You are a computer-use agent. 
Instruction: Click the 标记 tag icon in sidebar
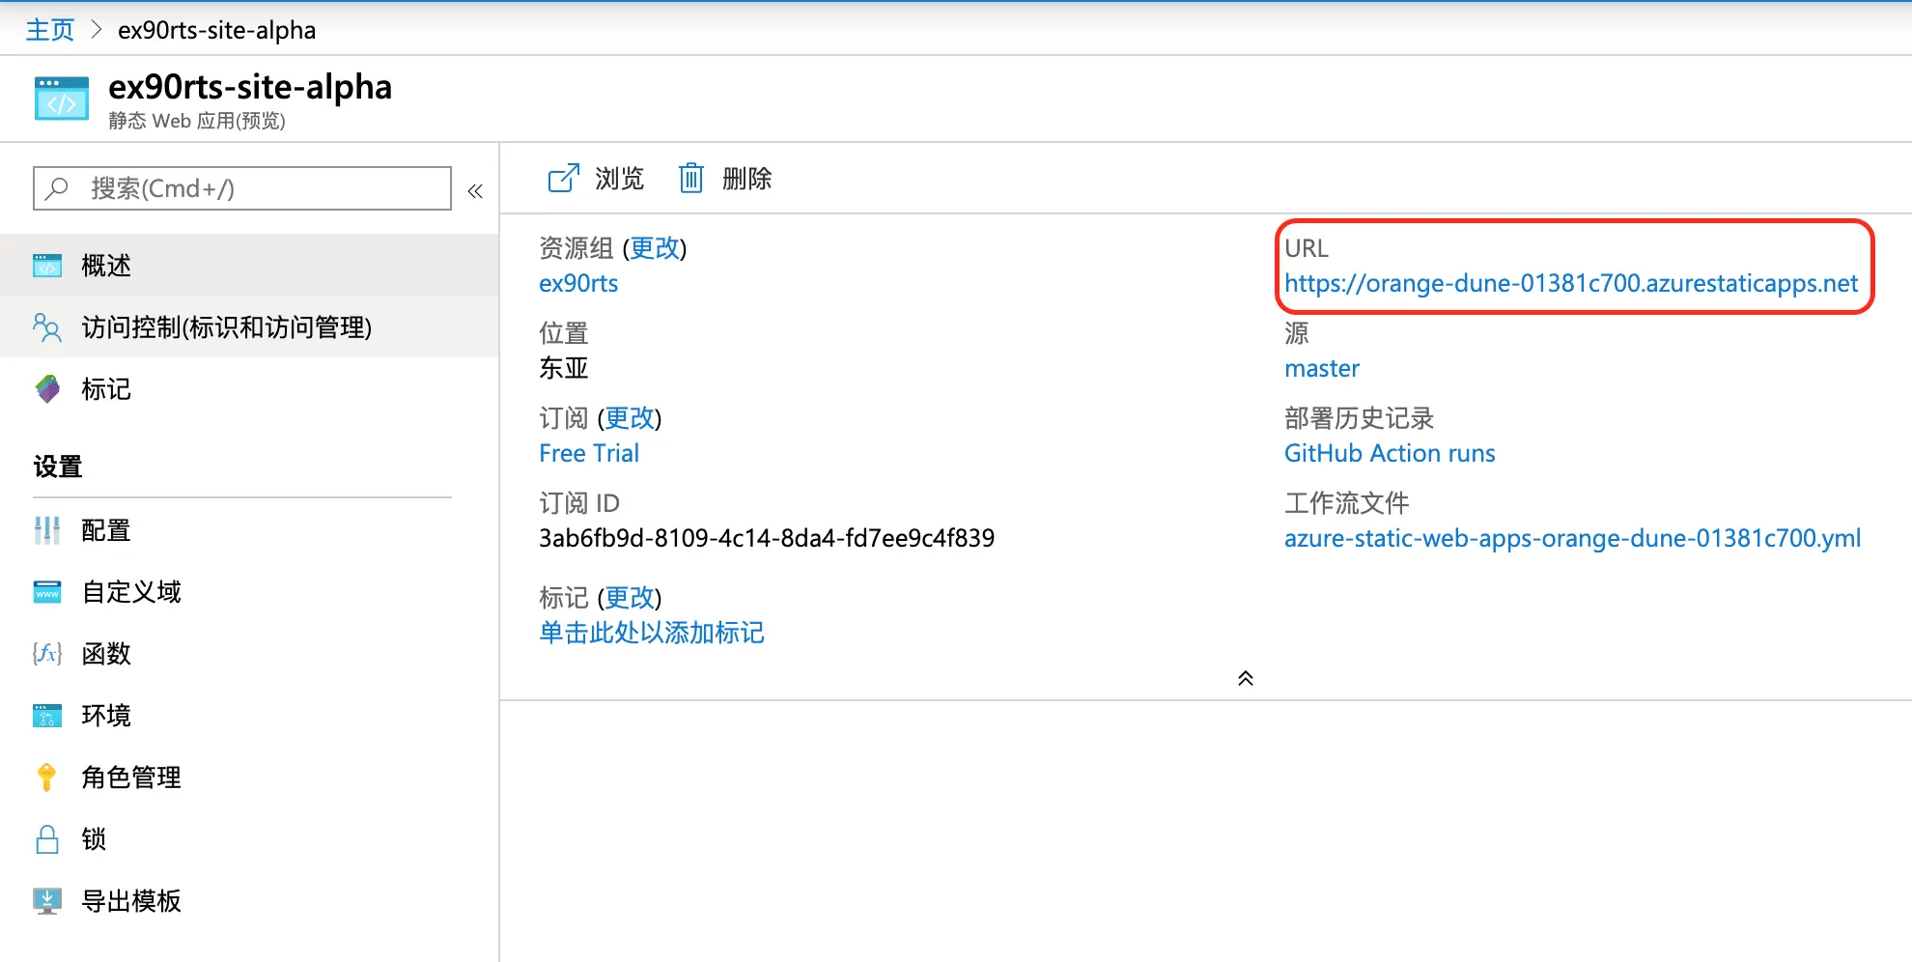tap(47, 389)
